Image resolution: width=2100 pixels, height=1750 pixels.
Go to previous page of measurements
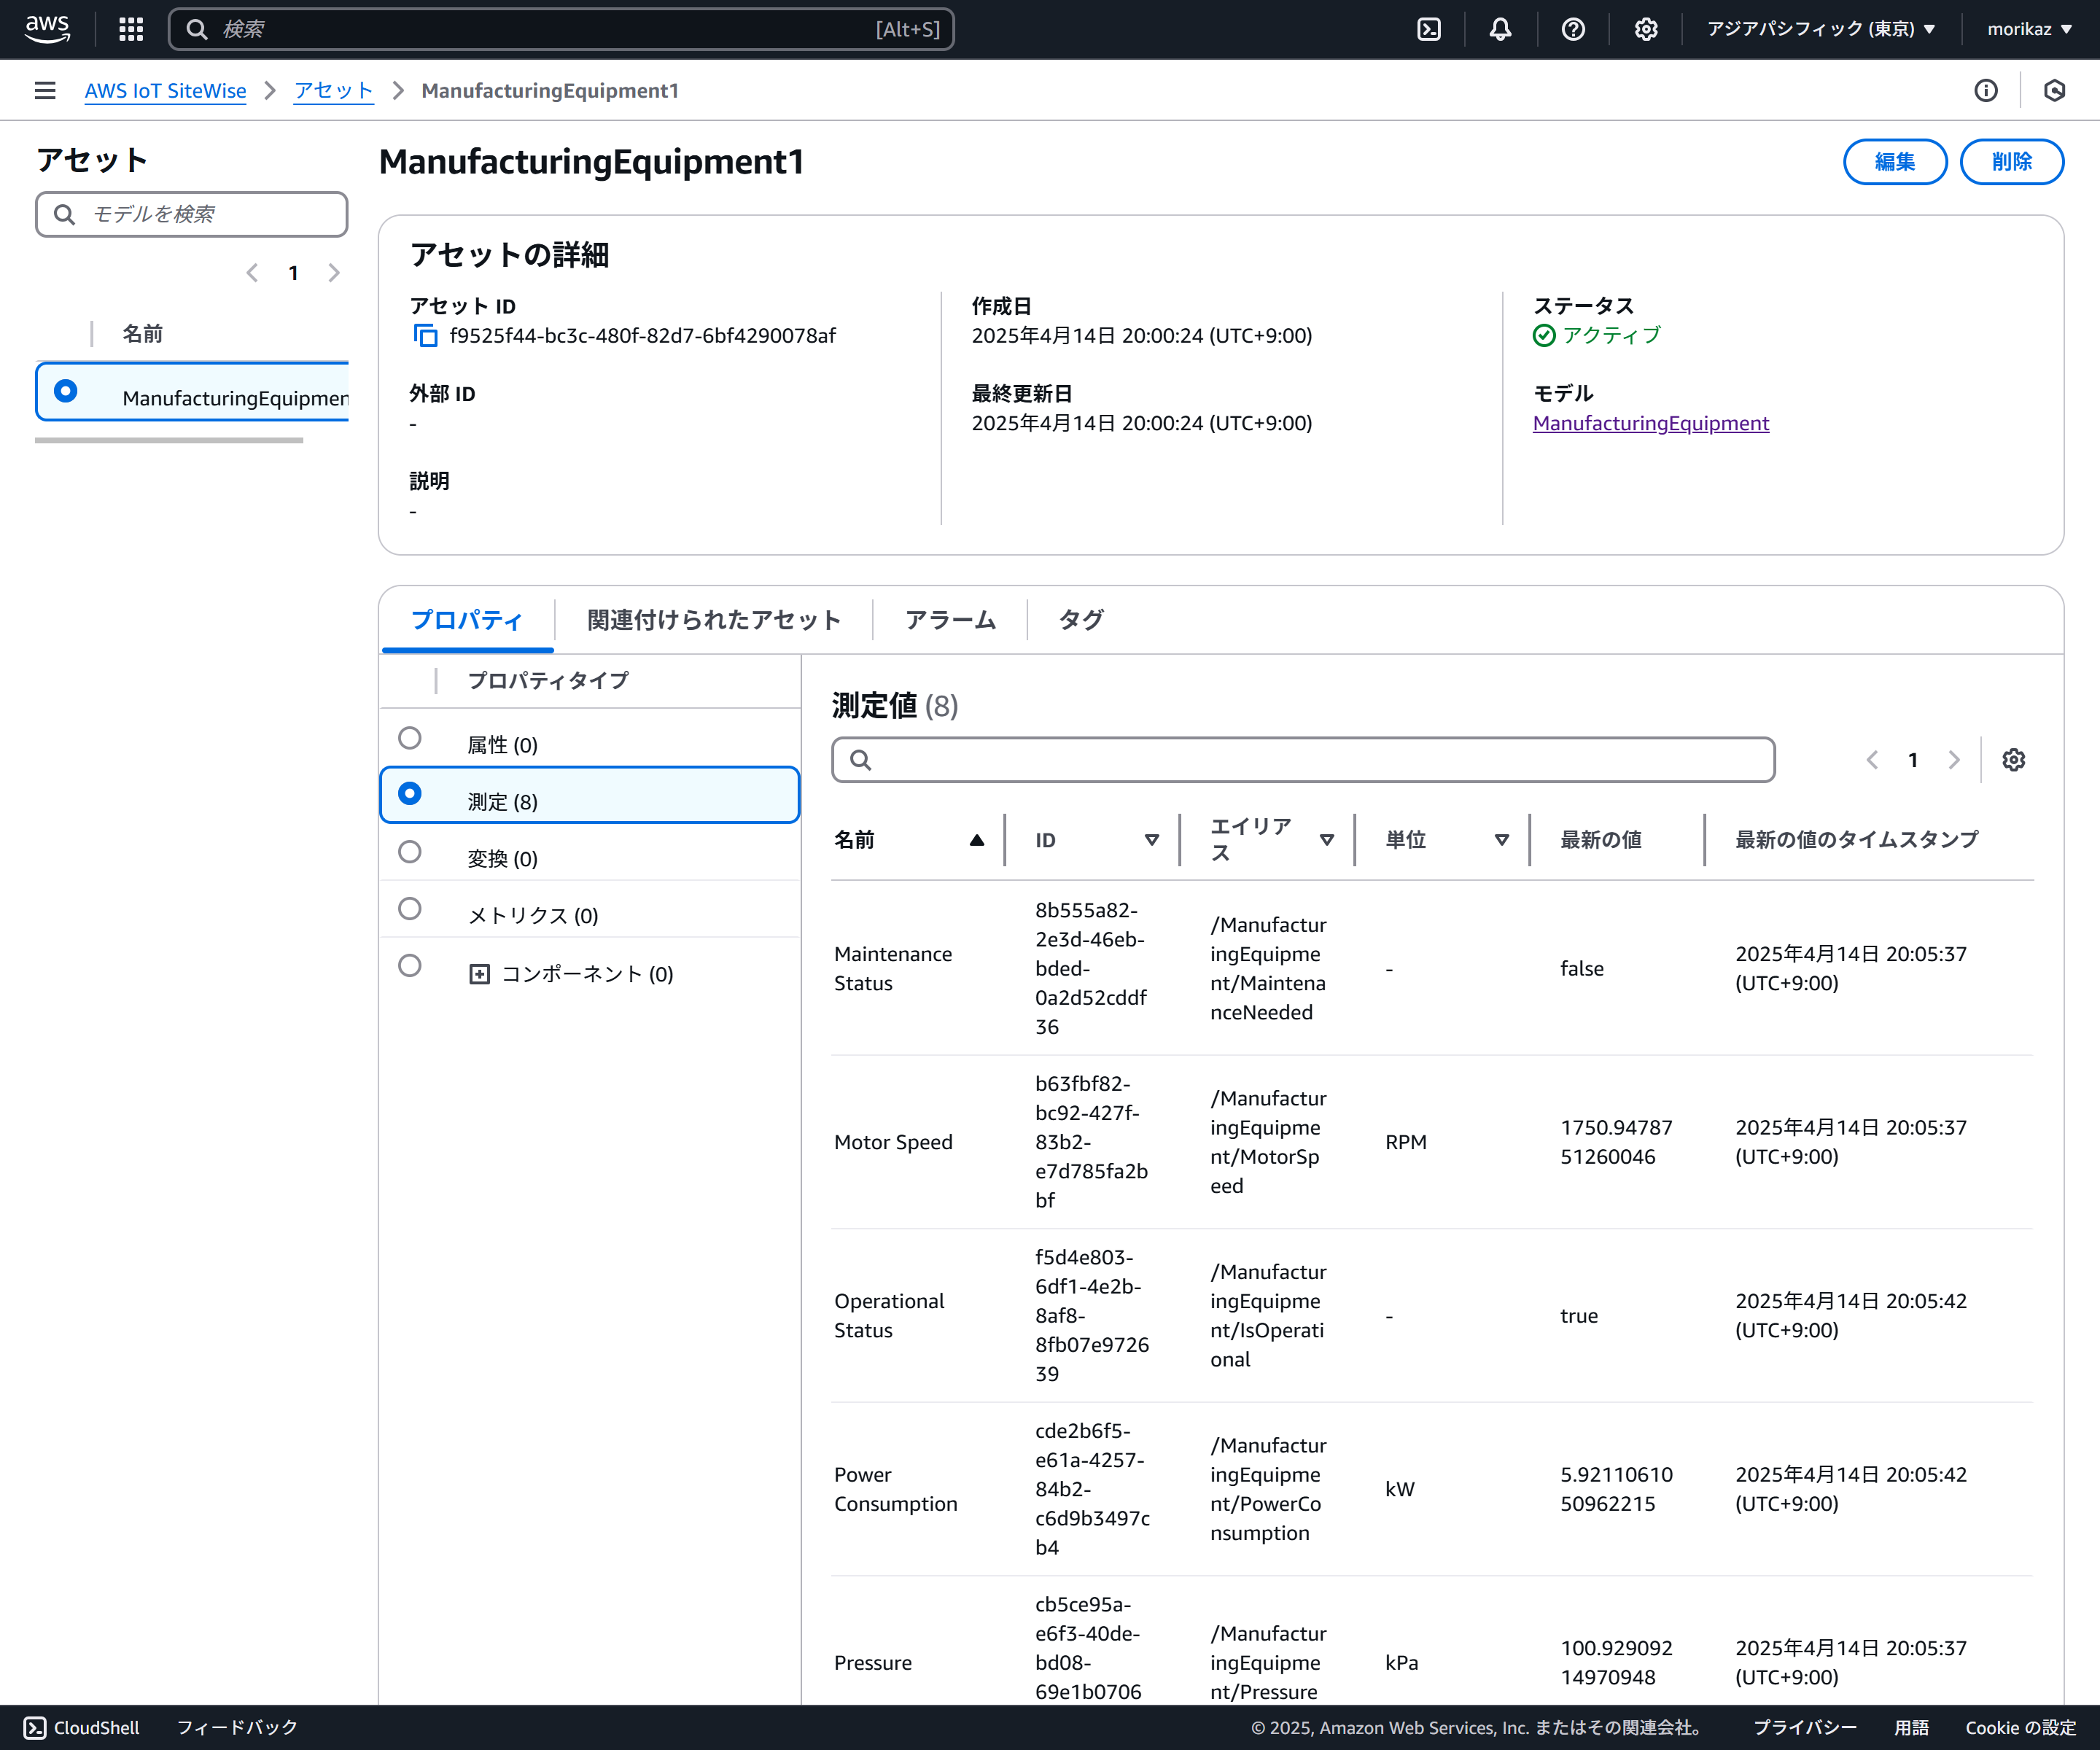[x=1872, y=760]
